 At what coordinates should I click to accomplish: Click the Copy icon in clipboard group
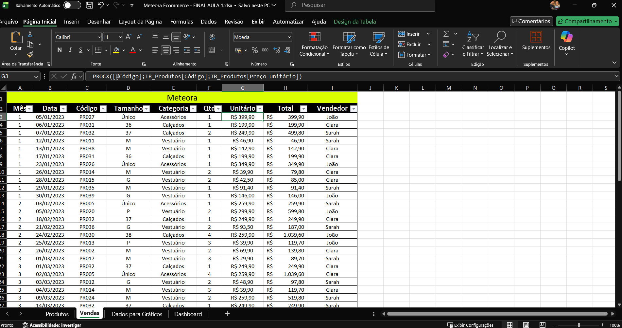point(30,44)
